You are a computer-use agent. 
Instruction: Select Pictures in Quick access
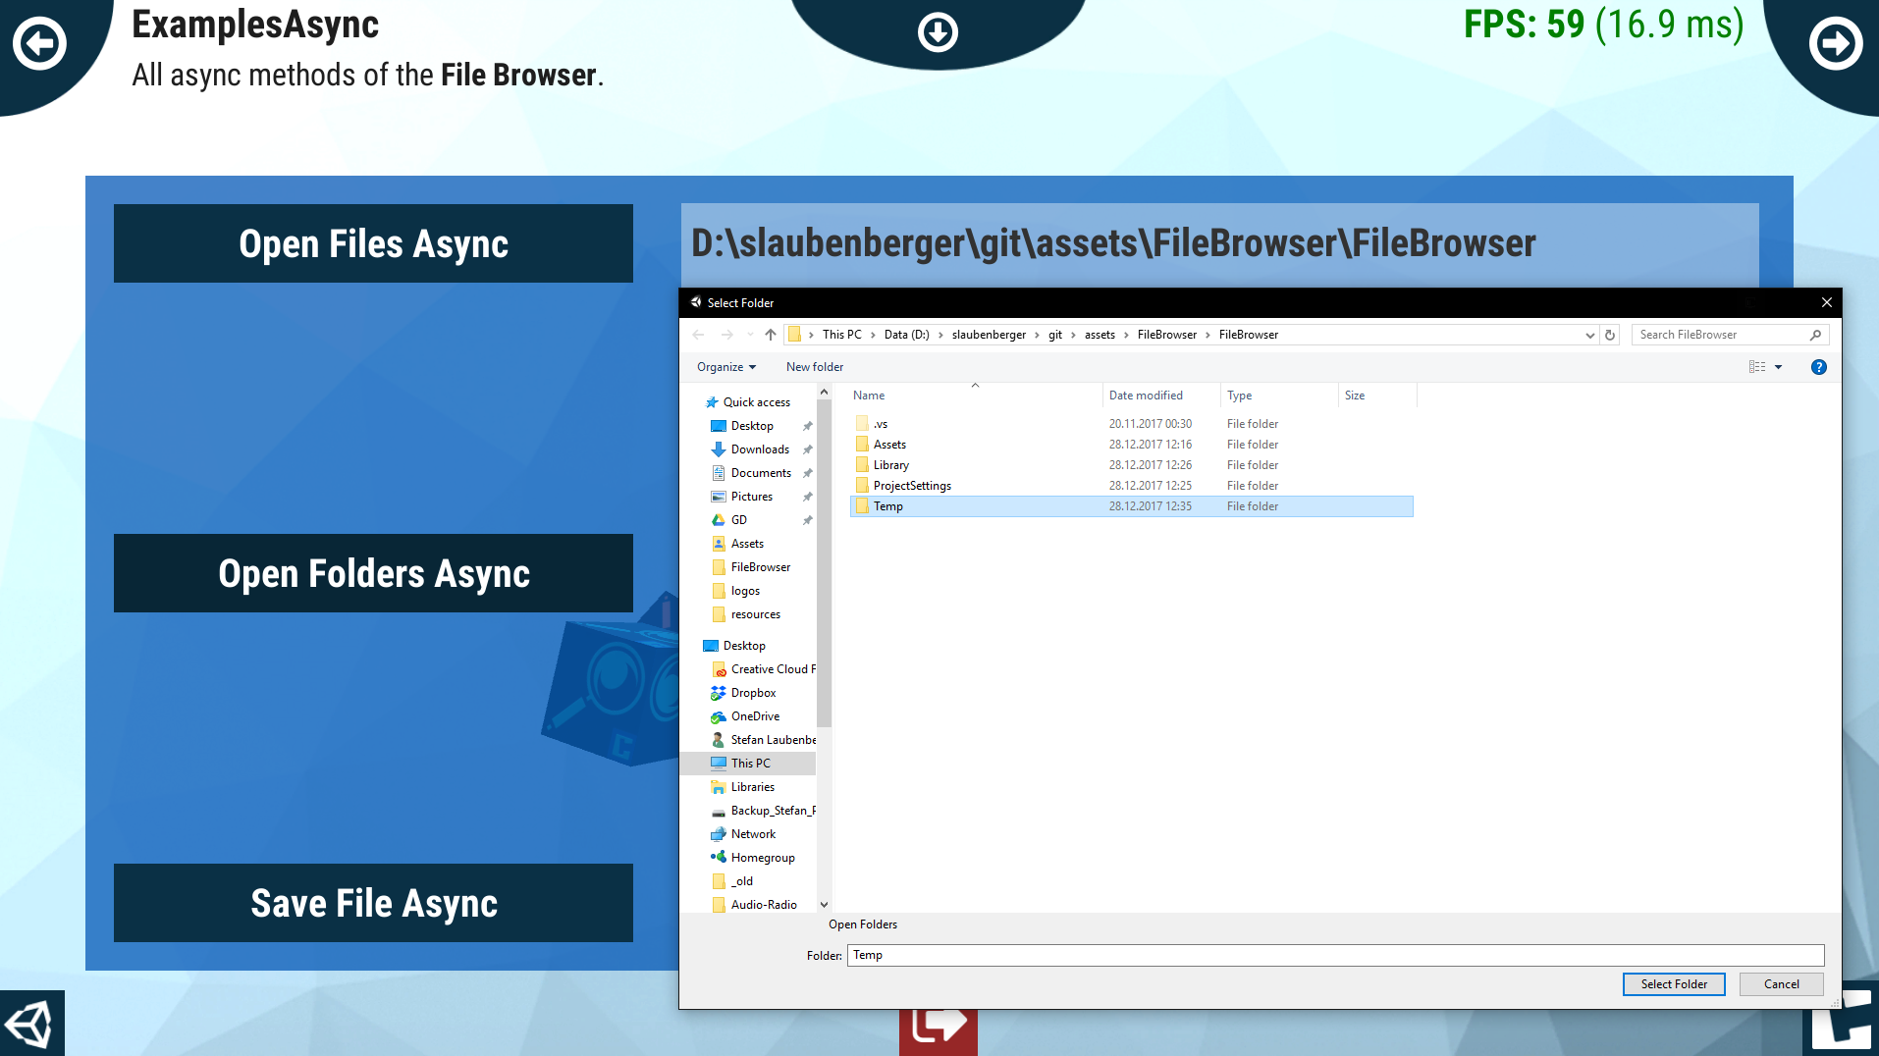(x=752, y=497)
